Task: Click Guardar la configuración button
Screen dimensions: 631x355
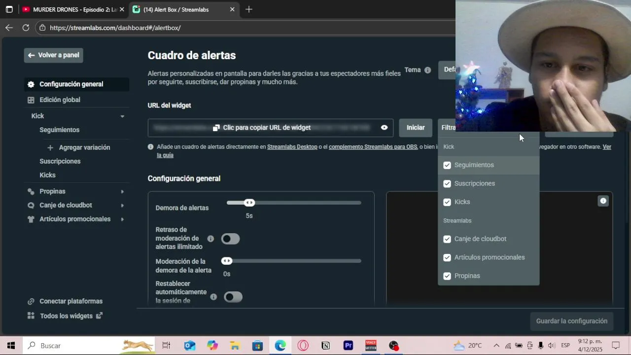Action: coord(572,321)
